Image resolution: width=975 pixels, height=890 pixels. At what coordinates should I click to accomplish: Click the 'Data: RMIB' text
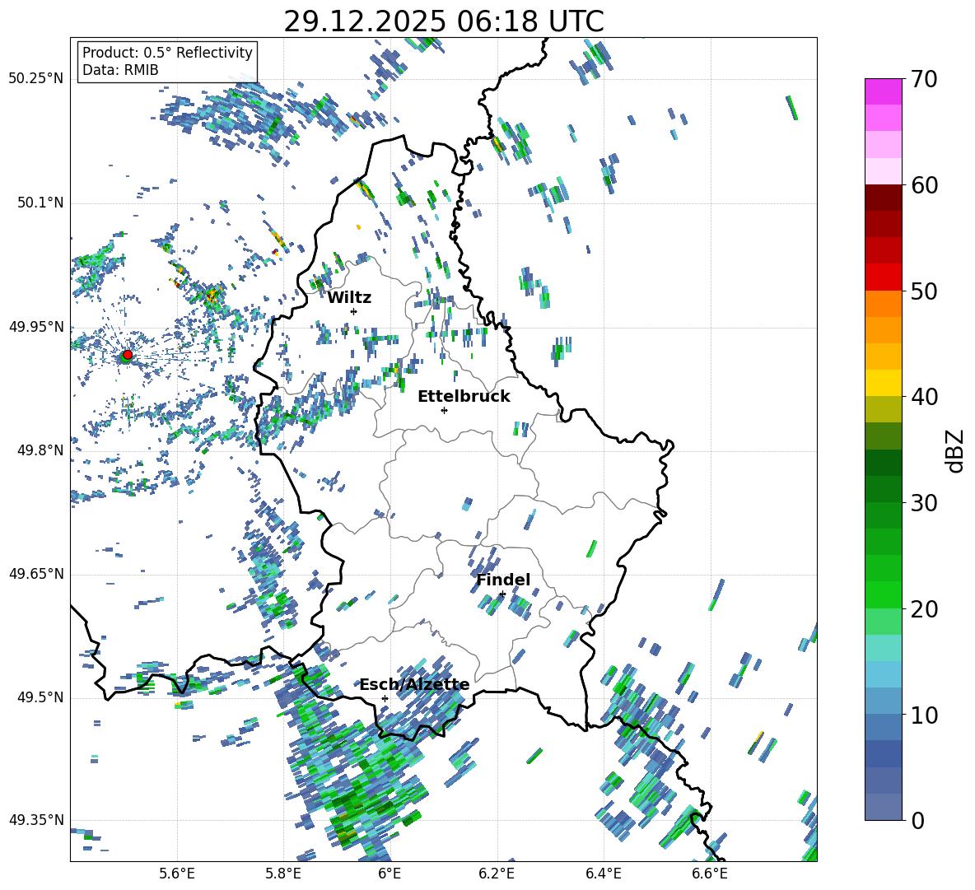(x=120, y=70)
